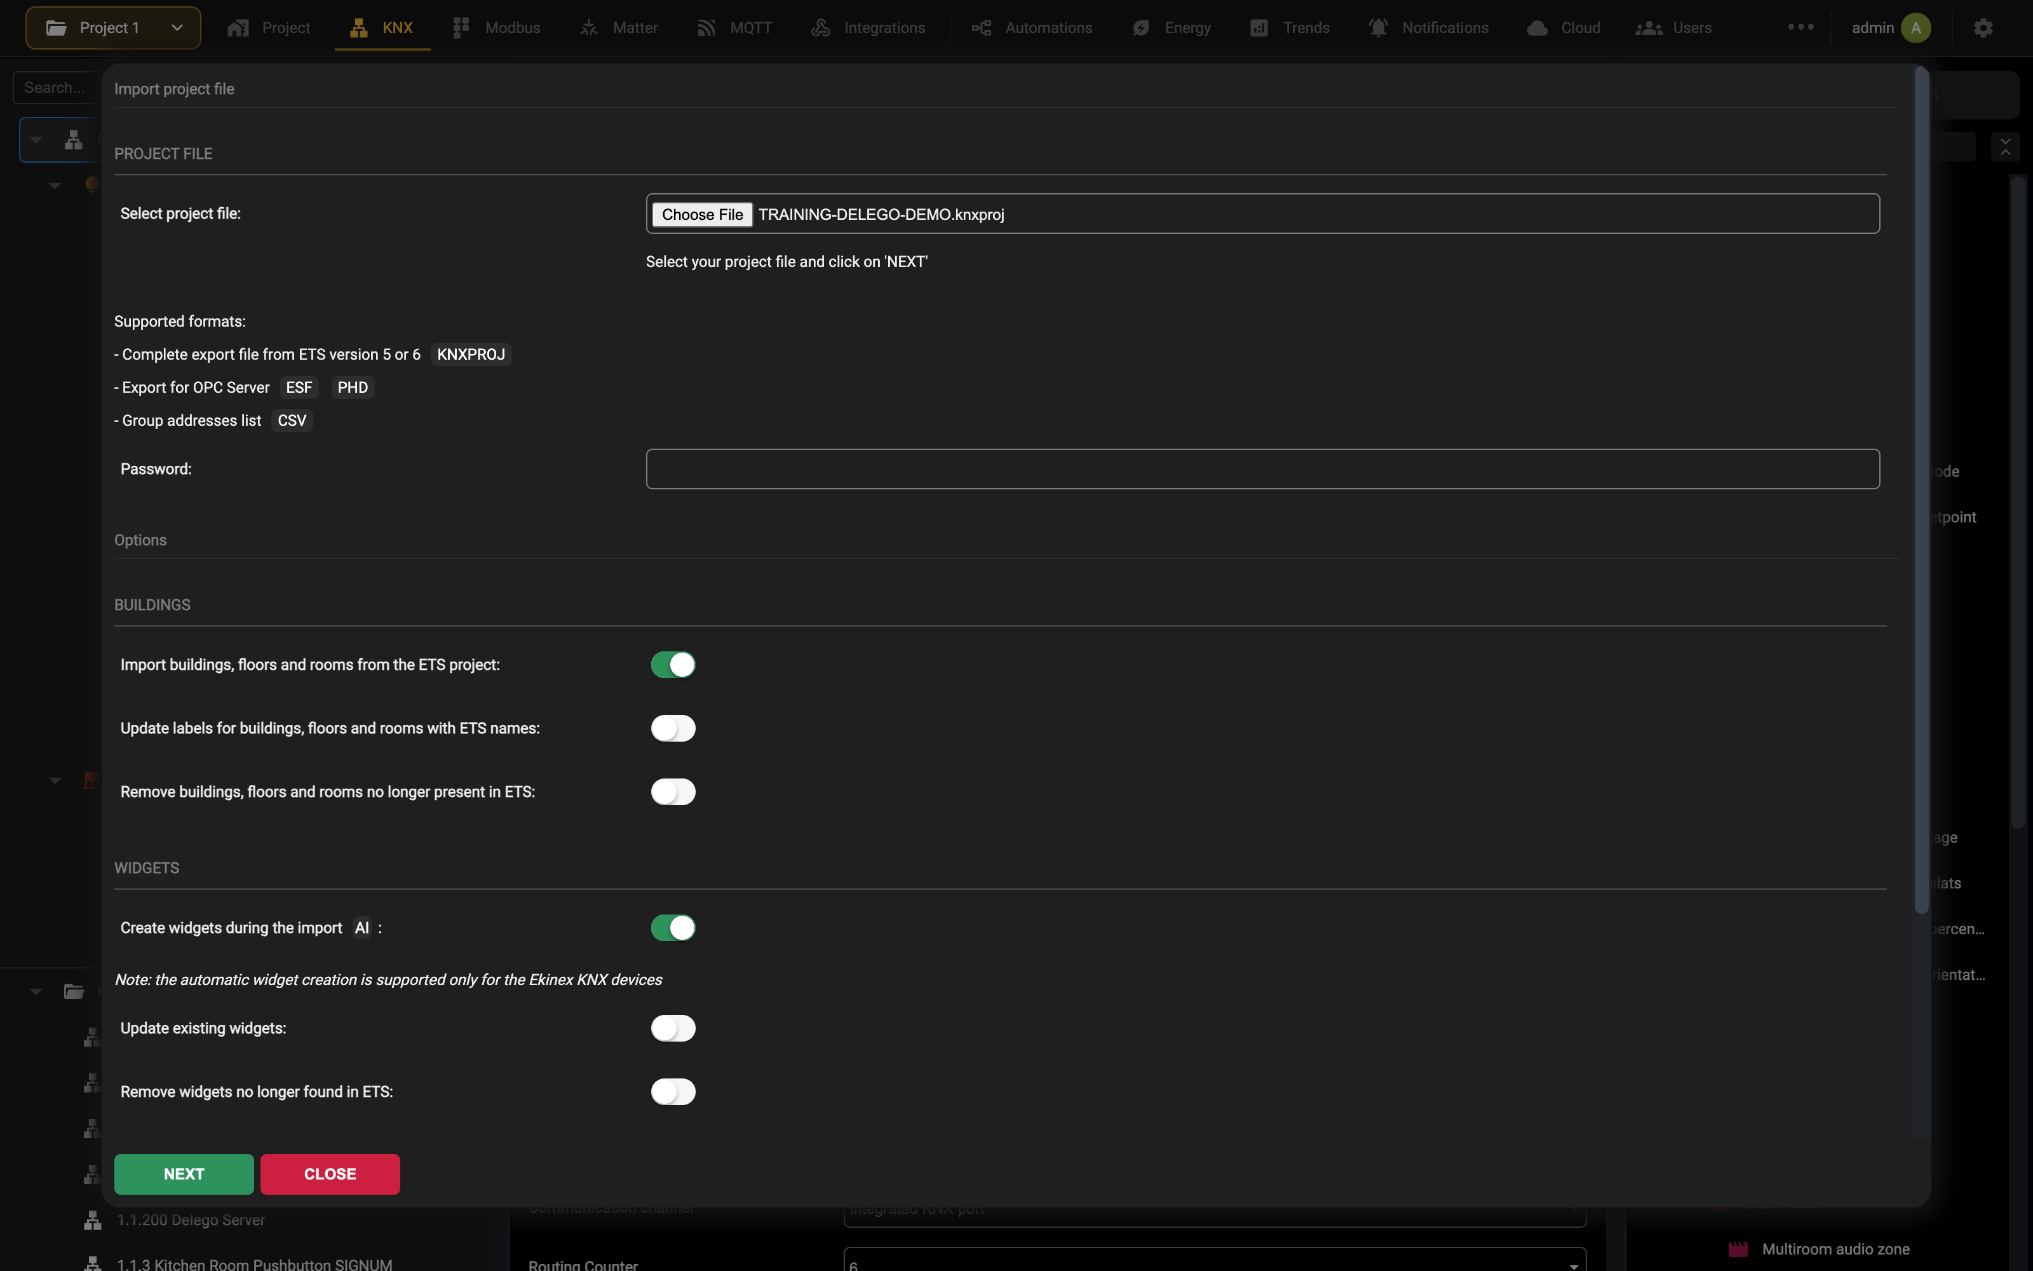Image resolution: width=2033 pixels, height=1271 pixels.
Task: Enable Remove widgets no longer found toggle
Action: 673,1092
